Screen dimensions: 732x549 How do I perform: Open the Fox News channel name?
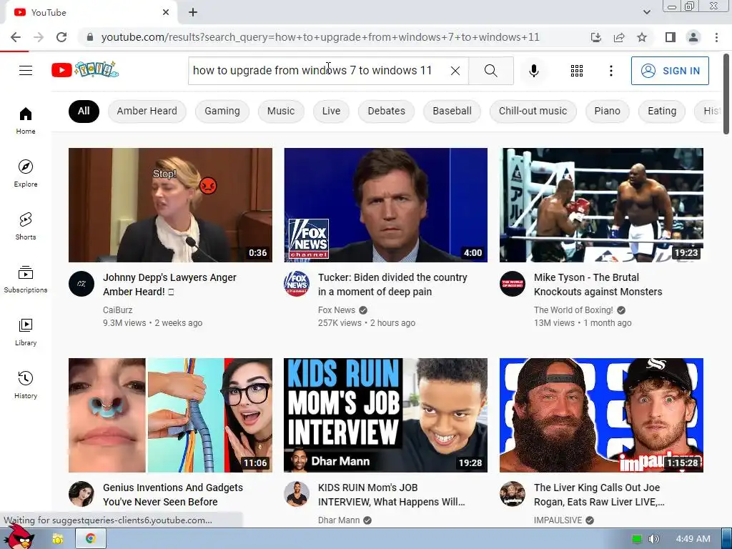point(337,310)
